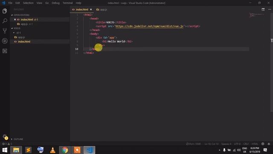The width and height of the screenshot is (273, 154).
Task: Open the File menu
Action: [10, 3]
